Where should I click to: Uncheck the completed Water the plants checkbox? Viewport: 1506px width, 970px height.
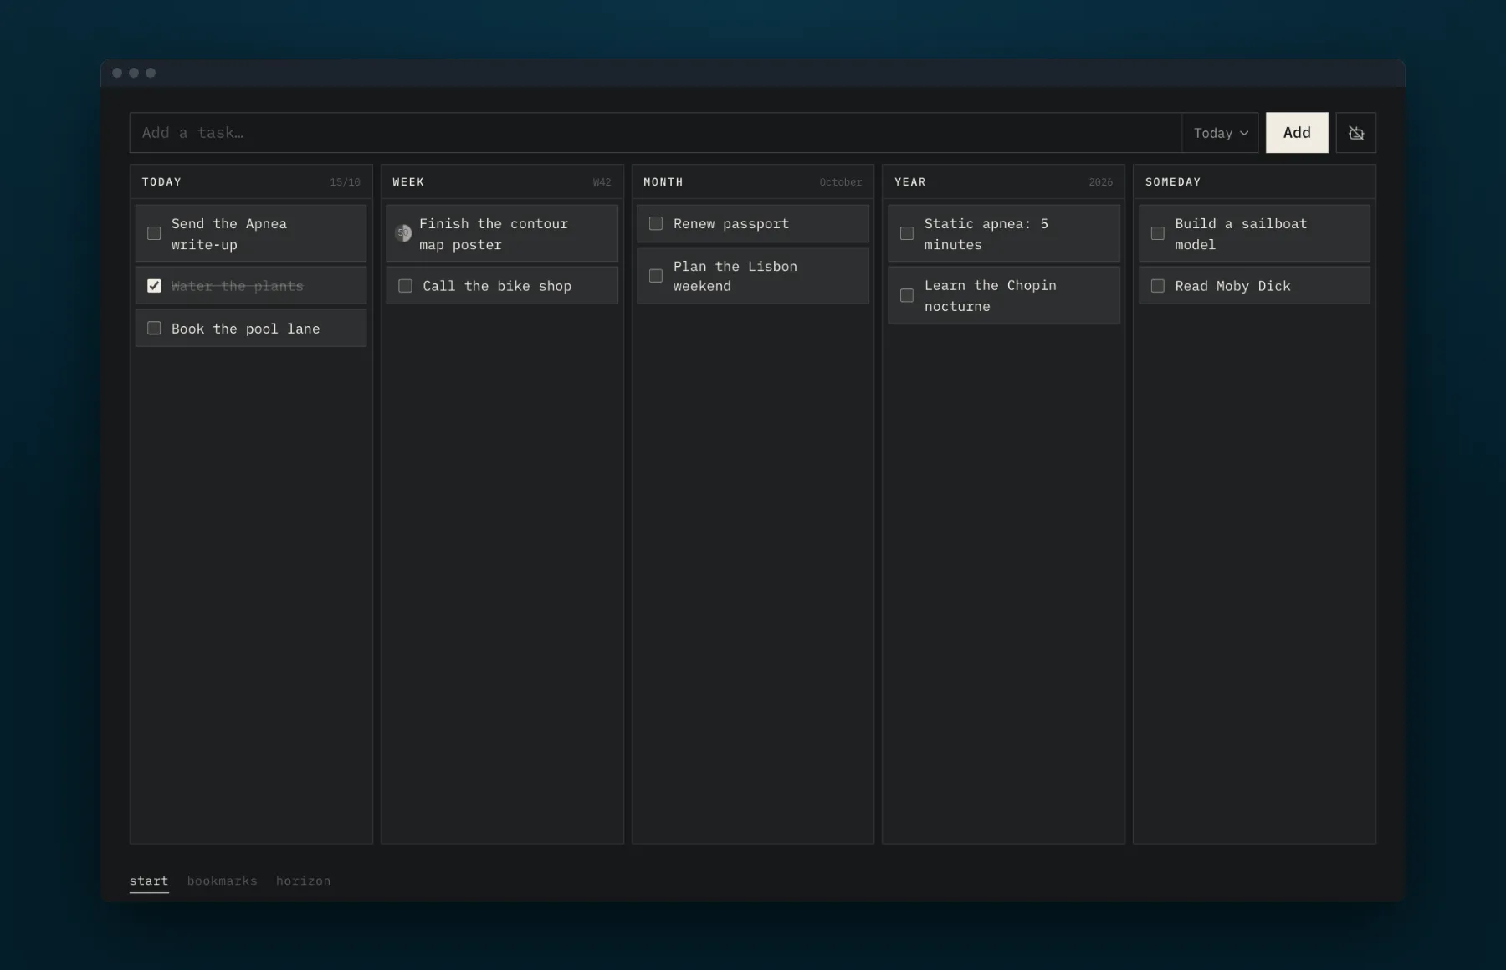tap(154, 286)
